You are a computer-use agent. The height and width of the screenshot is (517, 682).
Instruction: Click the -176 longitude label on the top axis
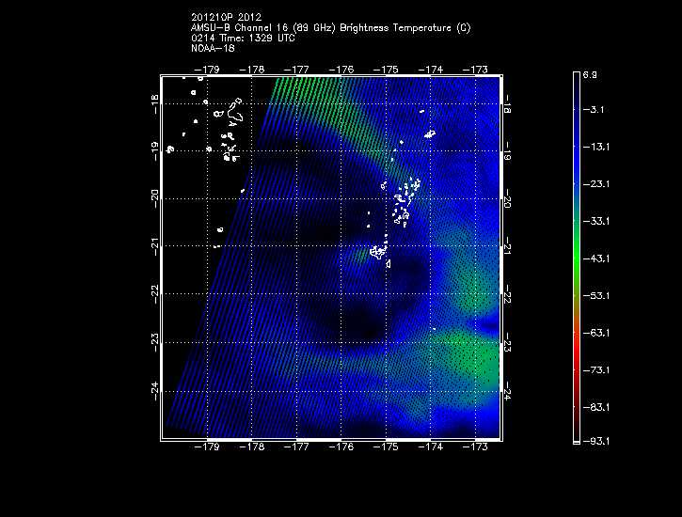[x=342, y=70]
